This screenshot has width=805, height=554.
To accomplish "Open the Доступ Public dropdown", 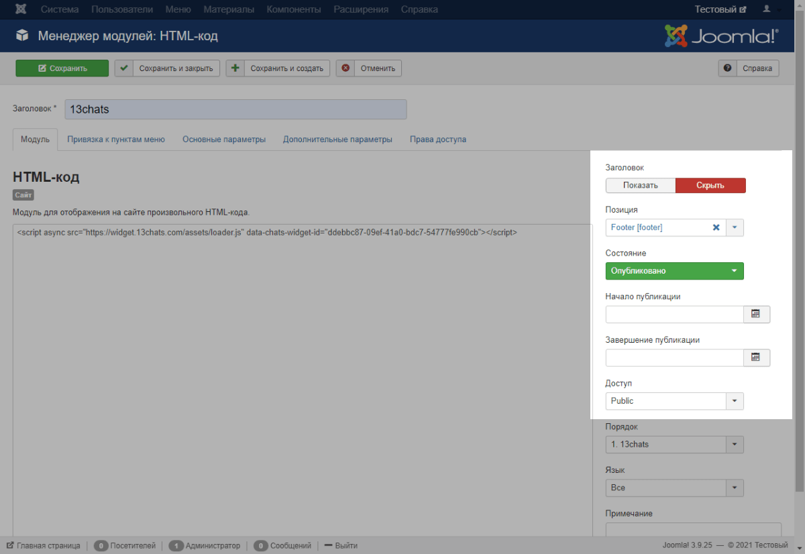I will [674, 401].
